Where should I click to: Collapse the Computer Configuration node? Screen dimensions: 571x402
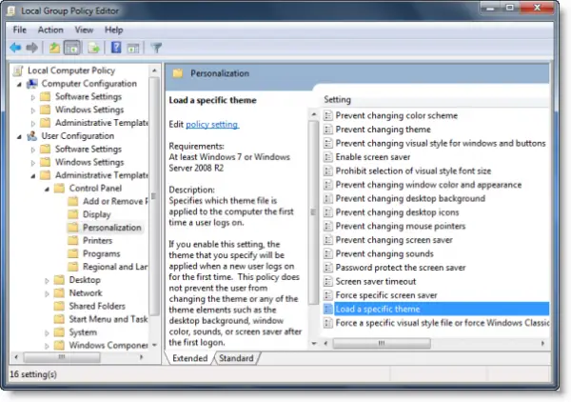click(x=19, y=84)
